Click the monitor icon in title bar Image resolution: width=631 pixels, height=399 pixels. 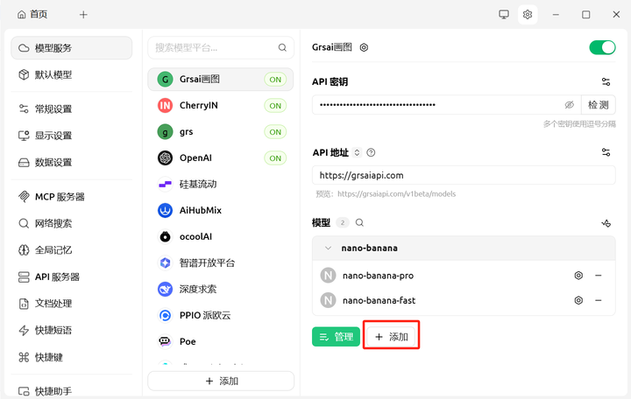pyautogui.click(x=504, y=14)
